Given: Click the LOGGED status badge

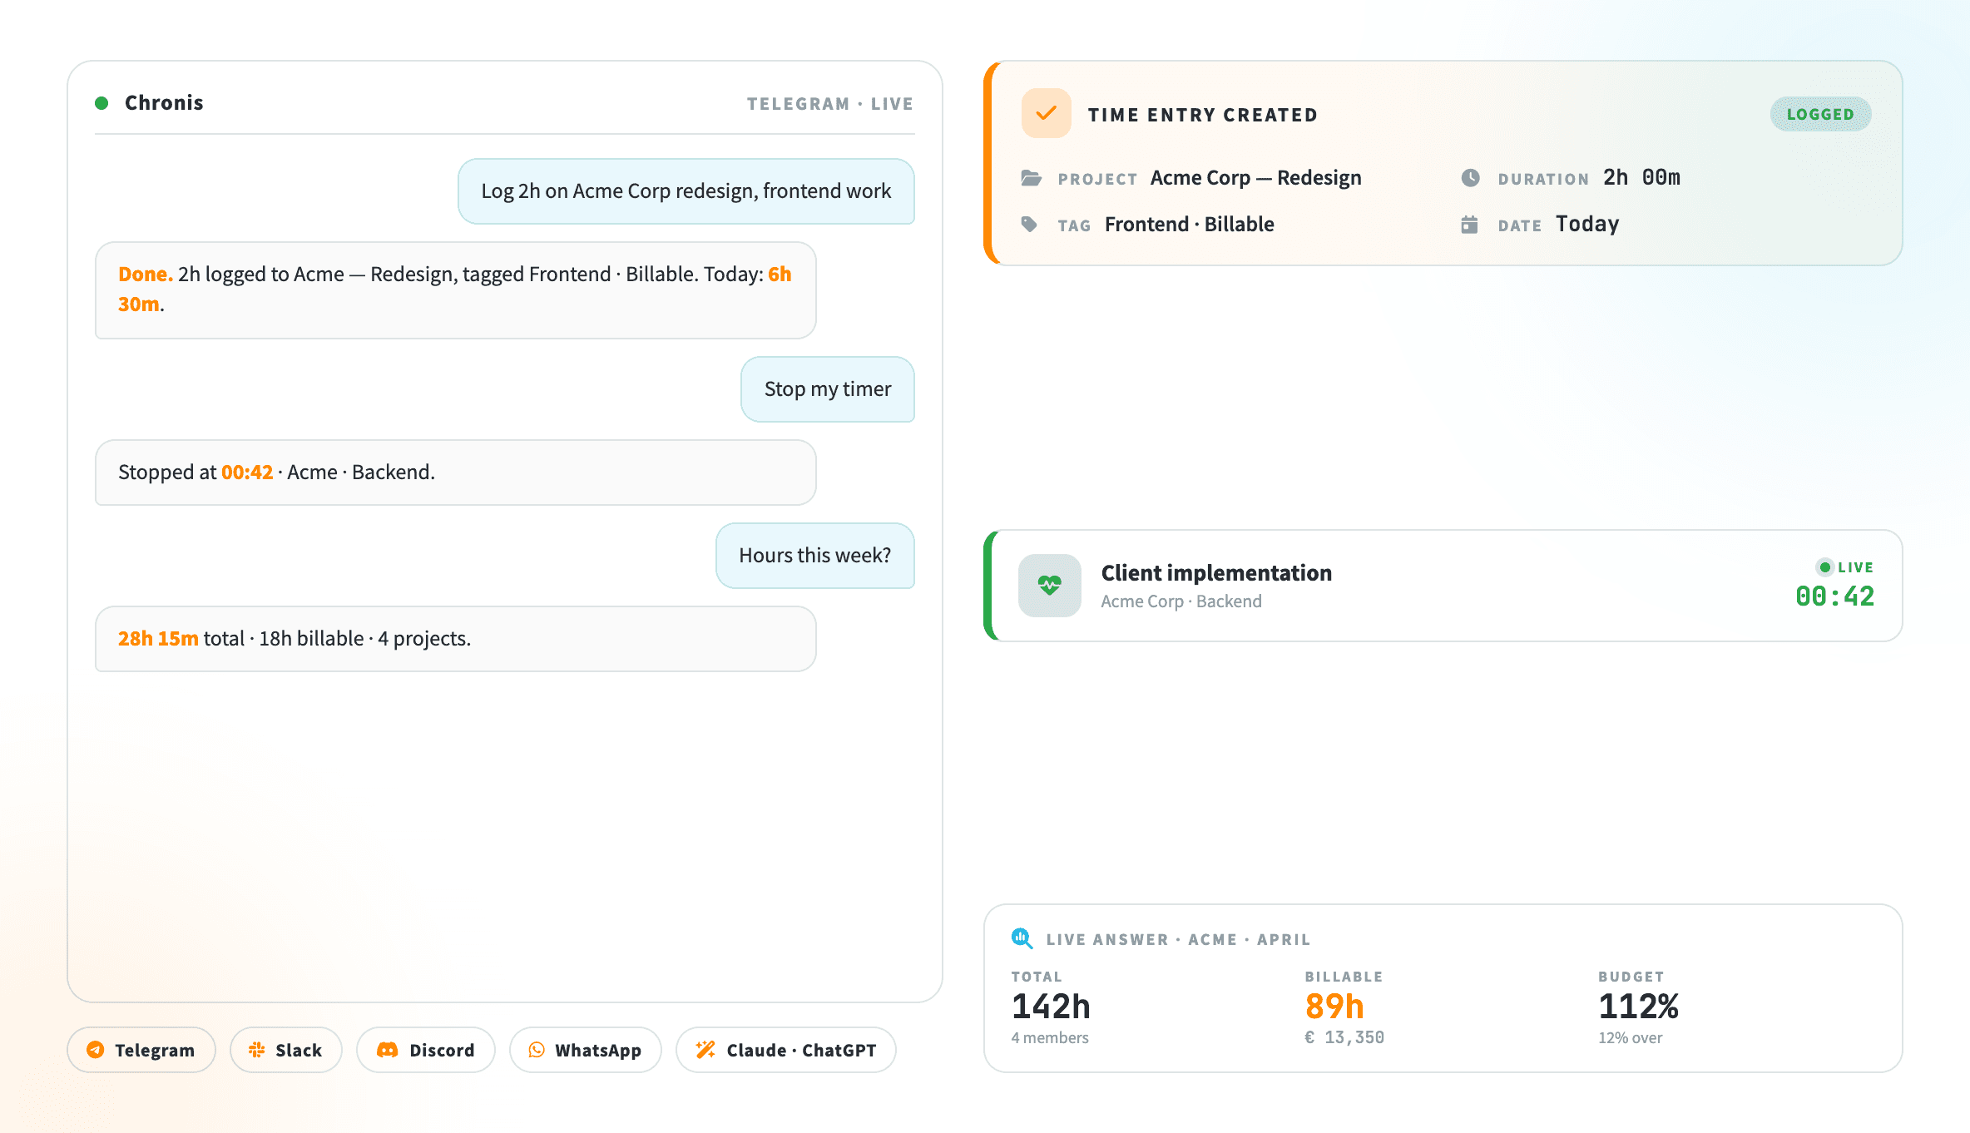Looking at the screenshot, I should (x=1821, y=114).
